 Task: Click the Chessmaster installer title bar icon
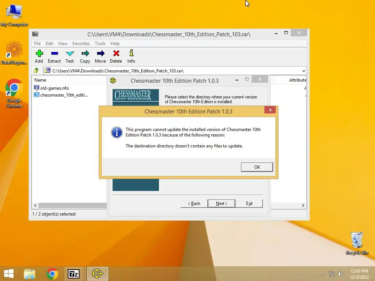click(113, 80)
